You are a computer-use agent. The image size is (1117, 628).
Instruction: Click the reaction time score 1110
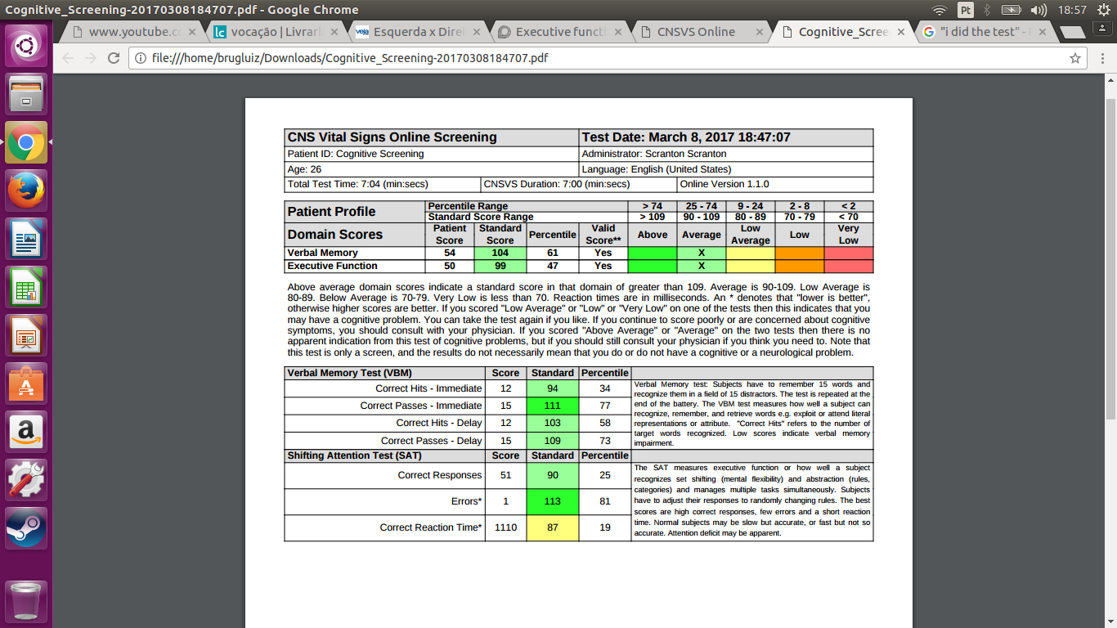click(505, 527)
